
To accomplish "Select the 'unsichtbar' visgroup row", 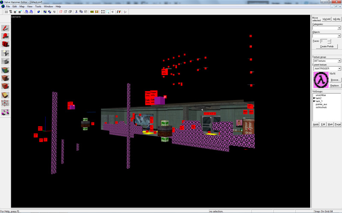I will pos(321,95).
